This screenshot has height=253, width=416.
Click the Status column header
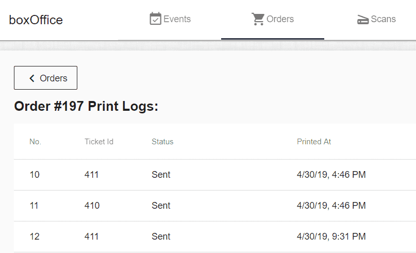coord(162,142)
